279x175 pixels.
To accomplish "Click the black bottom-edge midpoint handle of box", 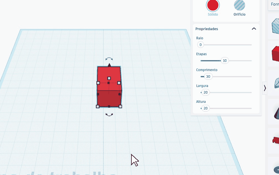I will (109, 107).
